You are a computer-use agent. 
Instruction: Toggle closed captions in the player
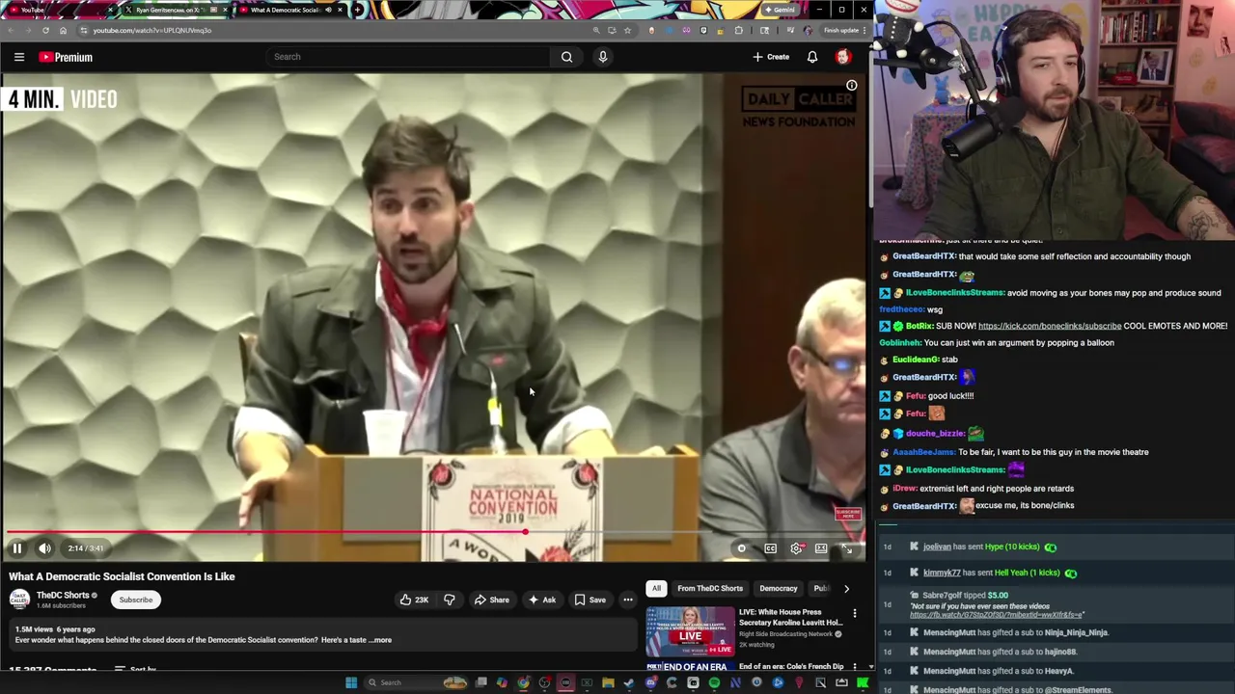click(771, 548)
